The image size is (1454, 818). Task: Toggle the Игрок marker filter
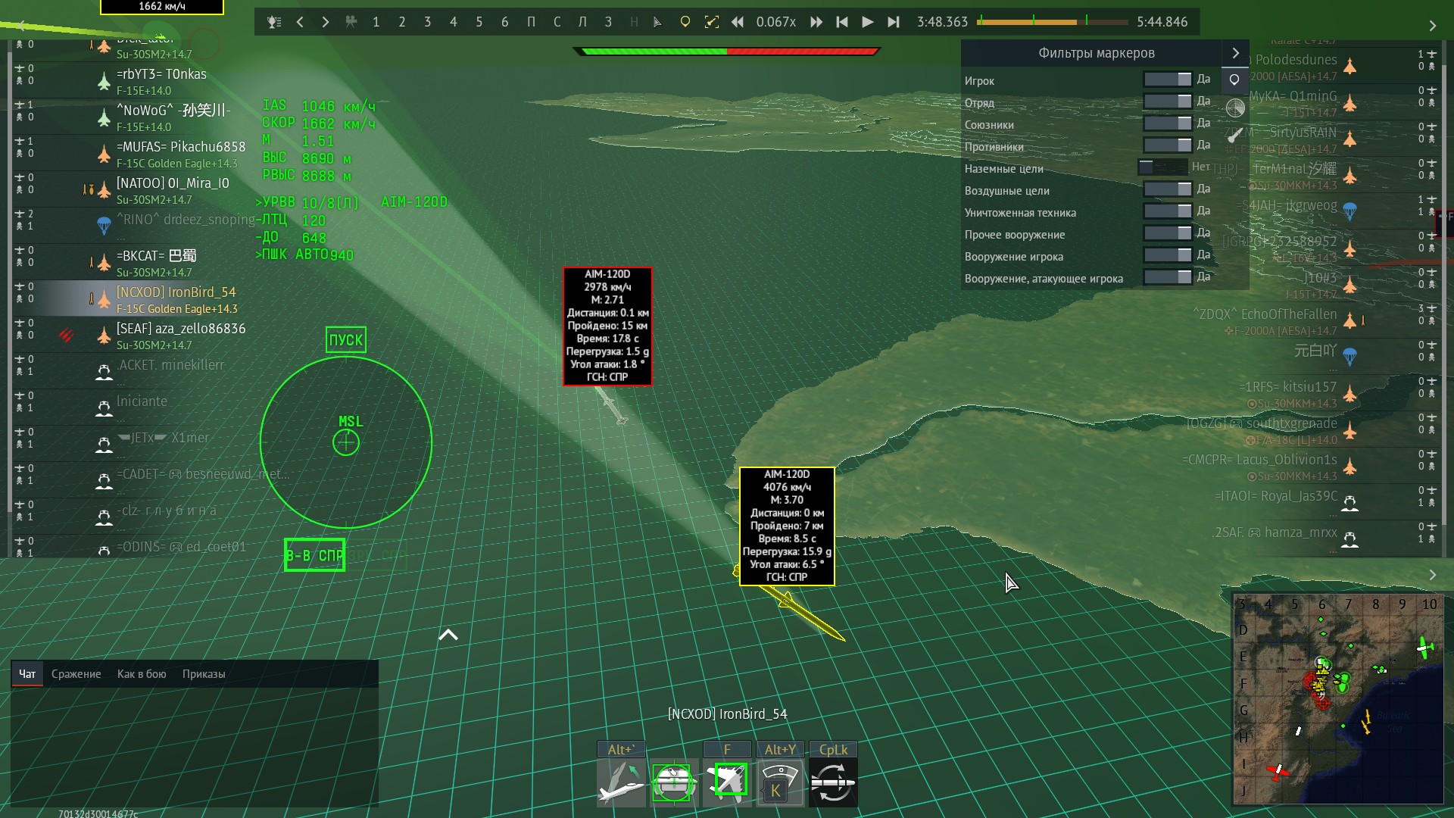click(1167, 80)
